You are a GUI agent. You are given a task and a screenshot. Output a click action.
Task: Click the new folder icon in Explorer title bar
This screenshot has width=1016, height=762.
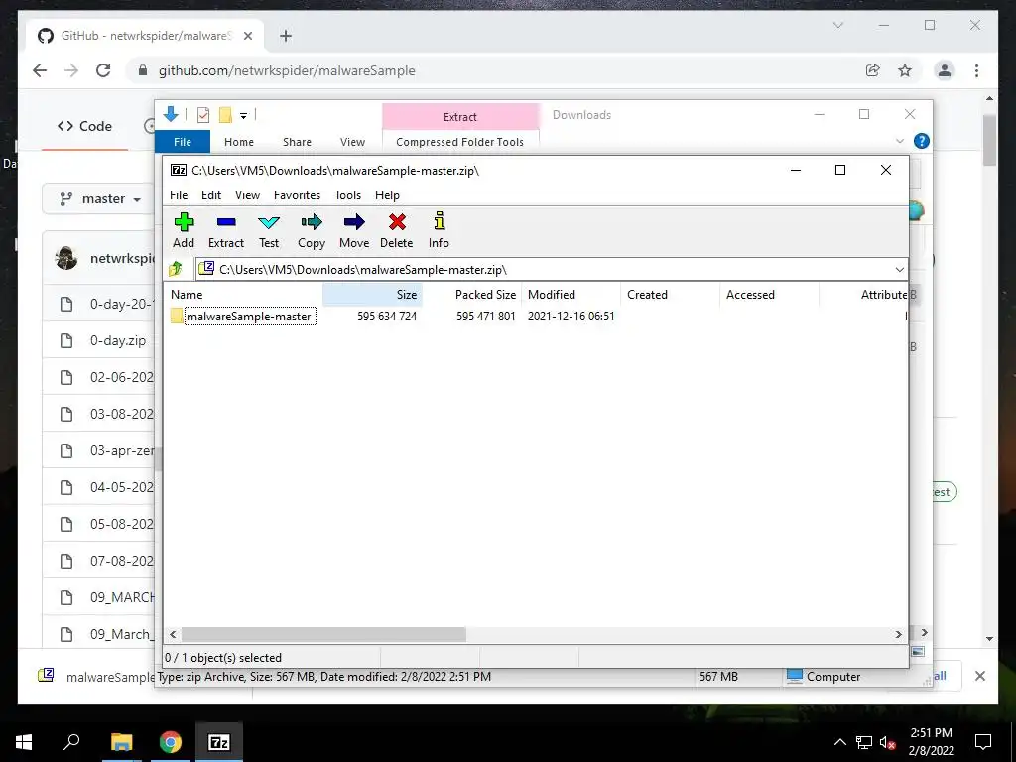click(225, 115)
